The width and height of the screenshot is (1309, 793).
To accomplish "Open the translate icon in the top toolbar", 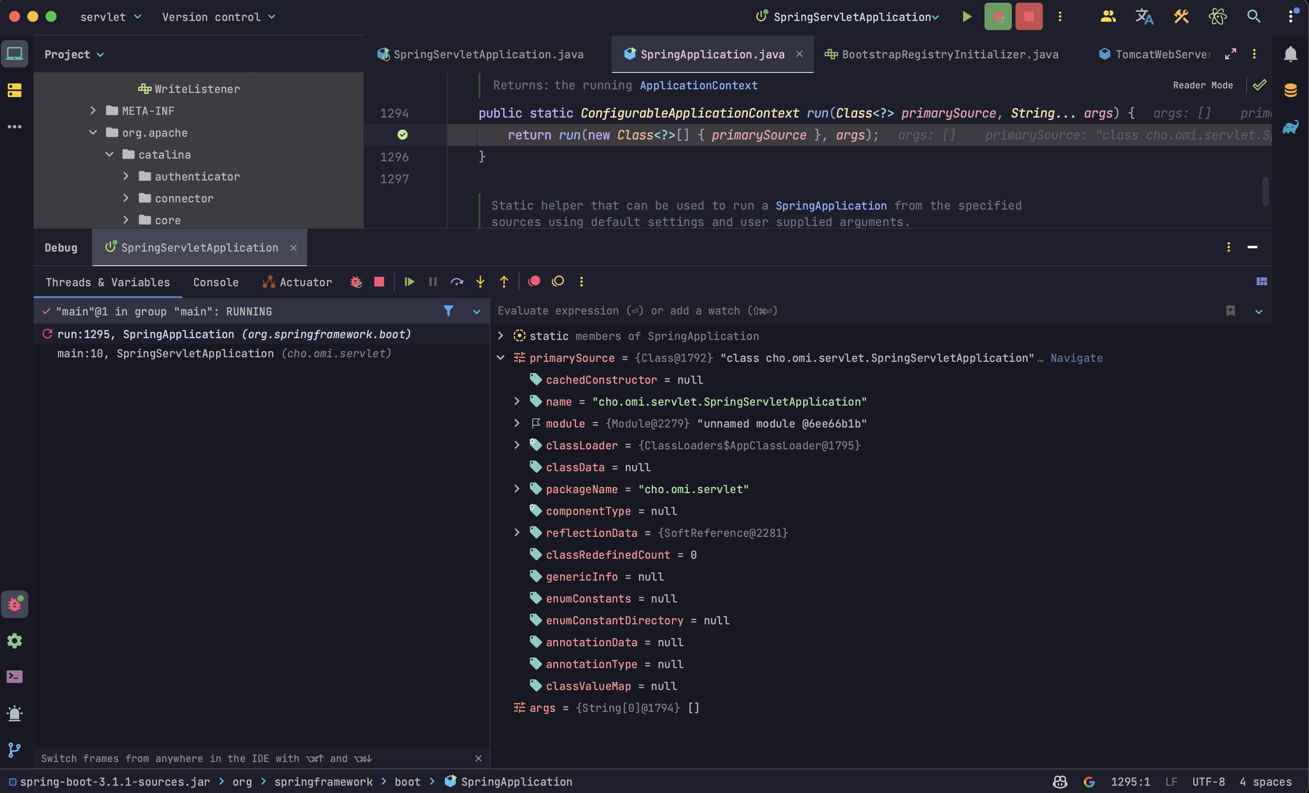I will click(1144, 16).
